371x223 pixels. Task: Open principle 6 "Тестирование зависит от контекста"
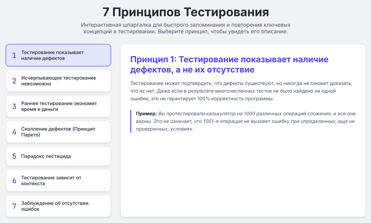[58, 181]
